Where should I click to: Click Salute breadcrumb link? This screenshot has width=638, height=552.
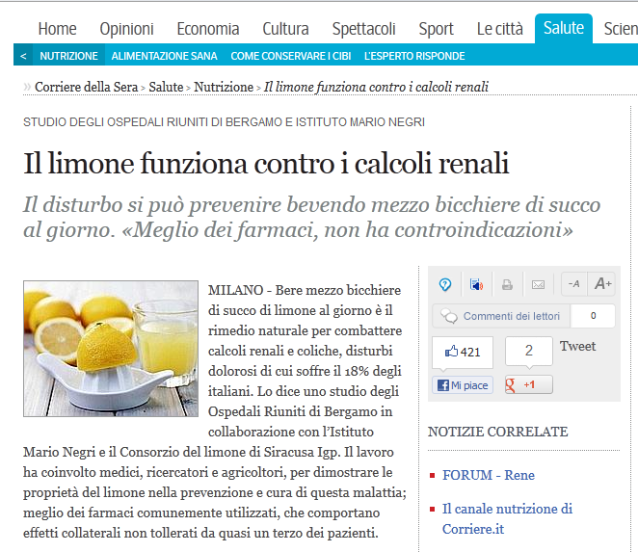pos(166,87)
